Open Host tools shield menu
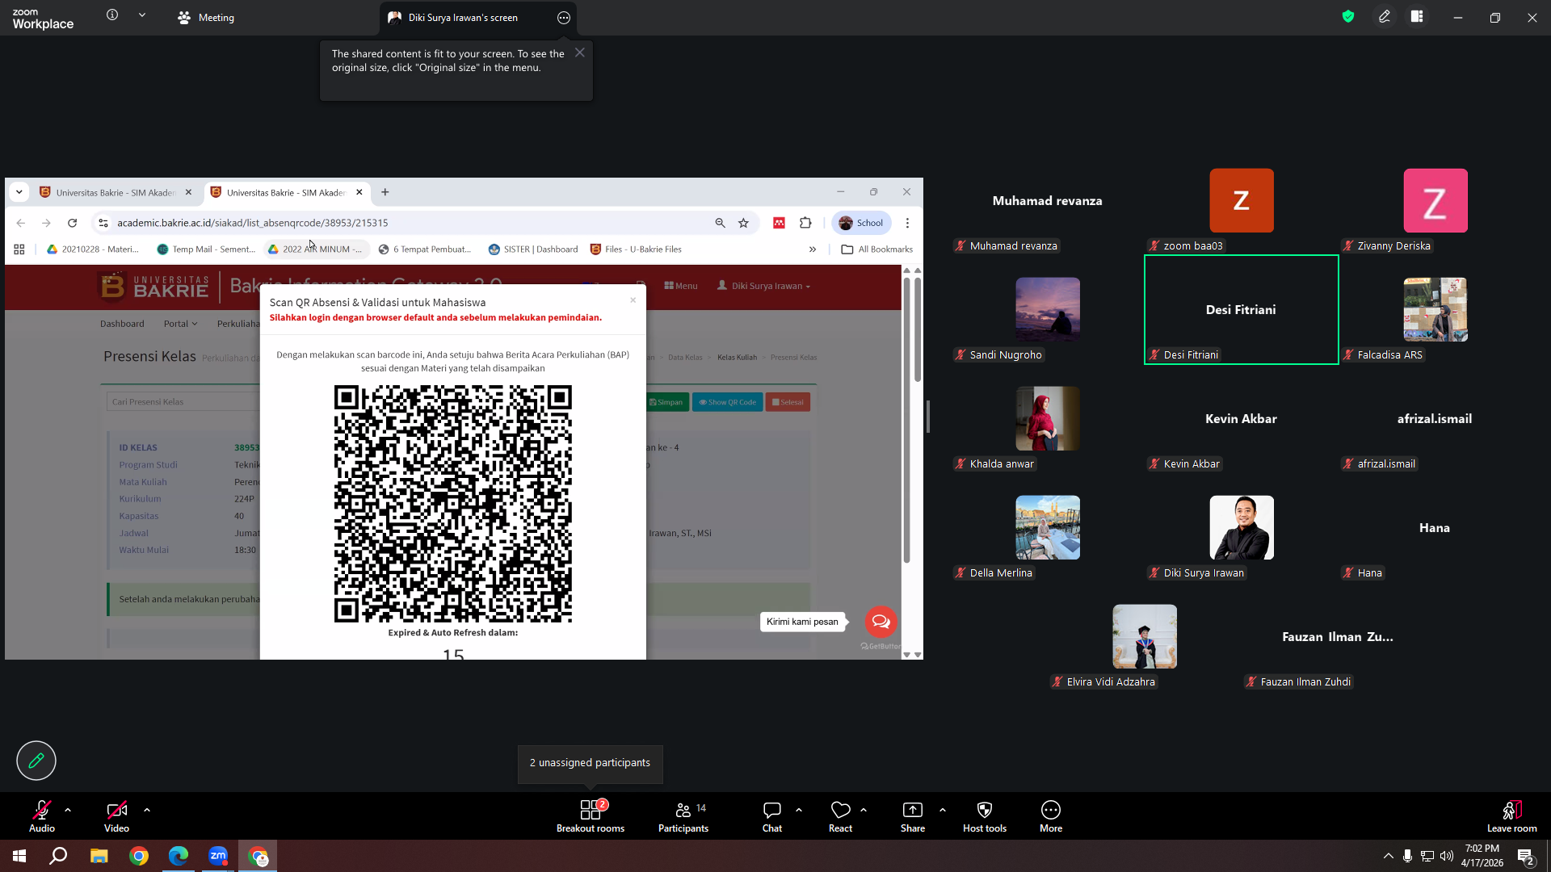The image size is (1551, 872). [x=985, y=816]
